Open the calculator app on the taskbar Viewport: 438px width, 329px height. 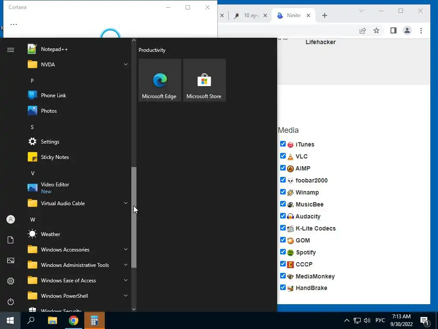click(x=95, y=320)
